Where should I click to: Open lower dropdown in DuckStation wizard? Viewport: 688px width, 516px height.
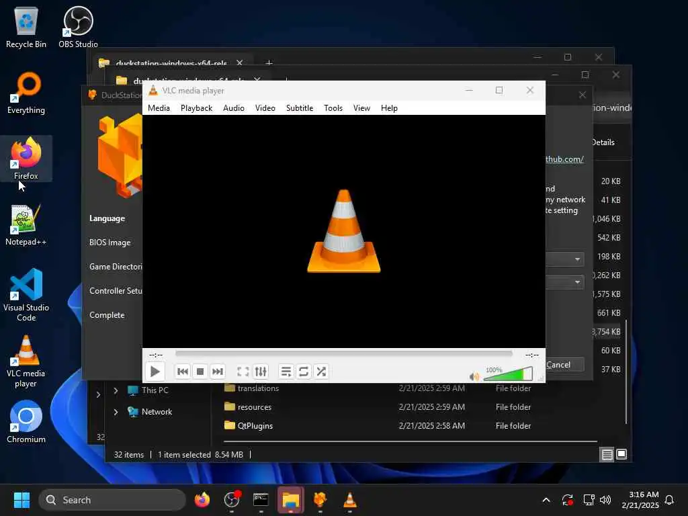click(564, 282)
